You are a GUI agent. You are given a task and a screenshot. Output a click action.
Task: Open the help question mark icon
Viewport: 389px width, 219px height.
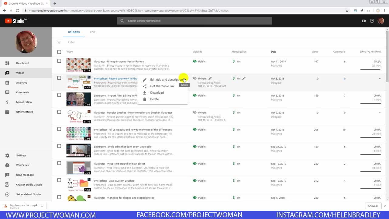[x=372, y=21]
